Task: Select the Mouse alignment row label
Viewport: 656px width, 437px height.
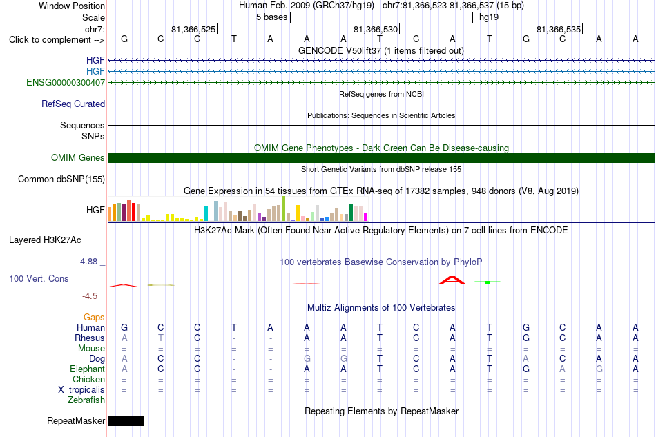Action: [x=91, y=349]
